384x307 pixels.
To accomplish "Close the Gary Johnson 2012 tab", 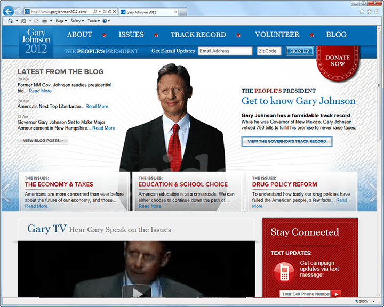I will point(175,12).
